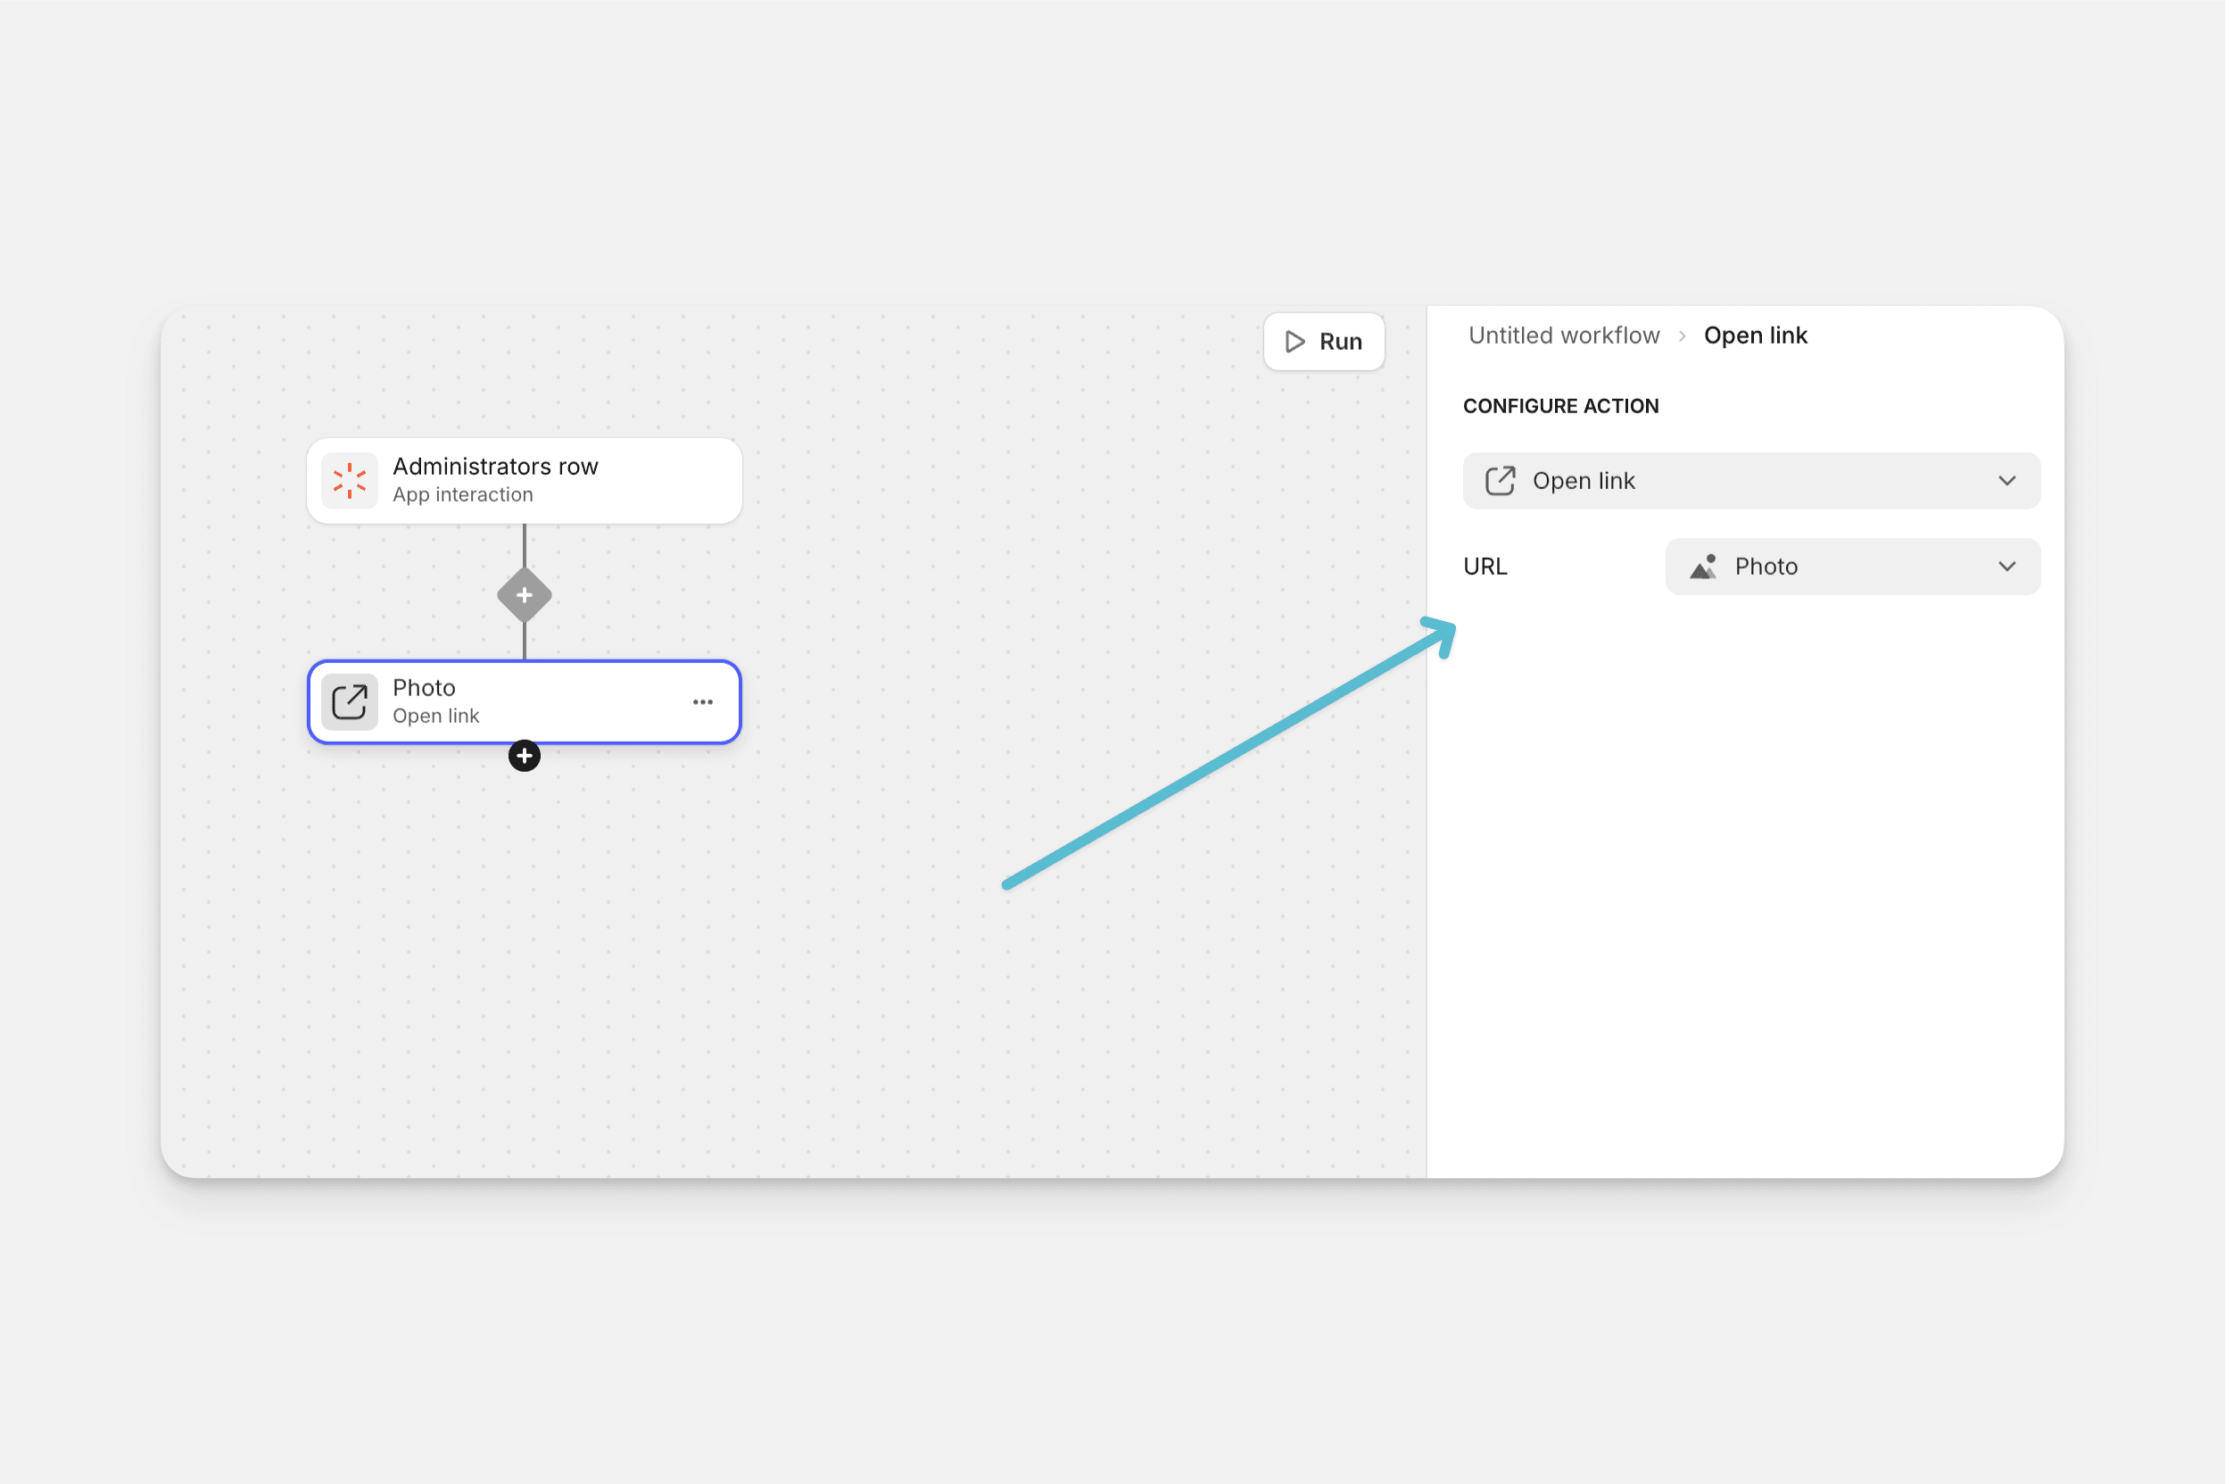Click the image icon beside Photo in the URL field
The width and height of the screenshot is (2225, 1484).
tap(1703, 567)
